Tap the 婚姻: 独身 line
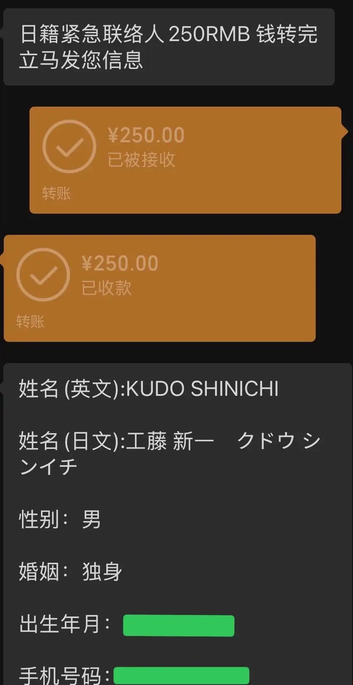Screen dimensions: 353x685 [x=71, y=571]
